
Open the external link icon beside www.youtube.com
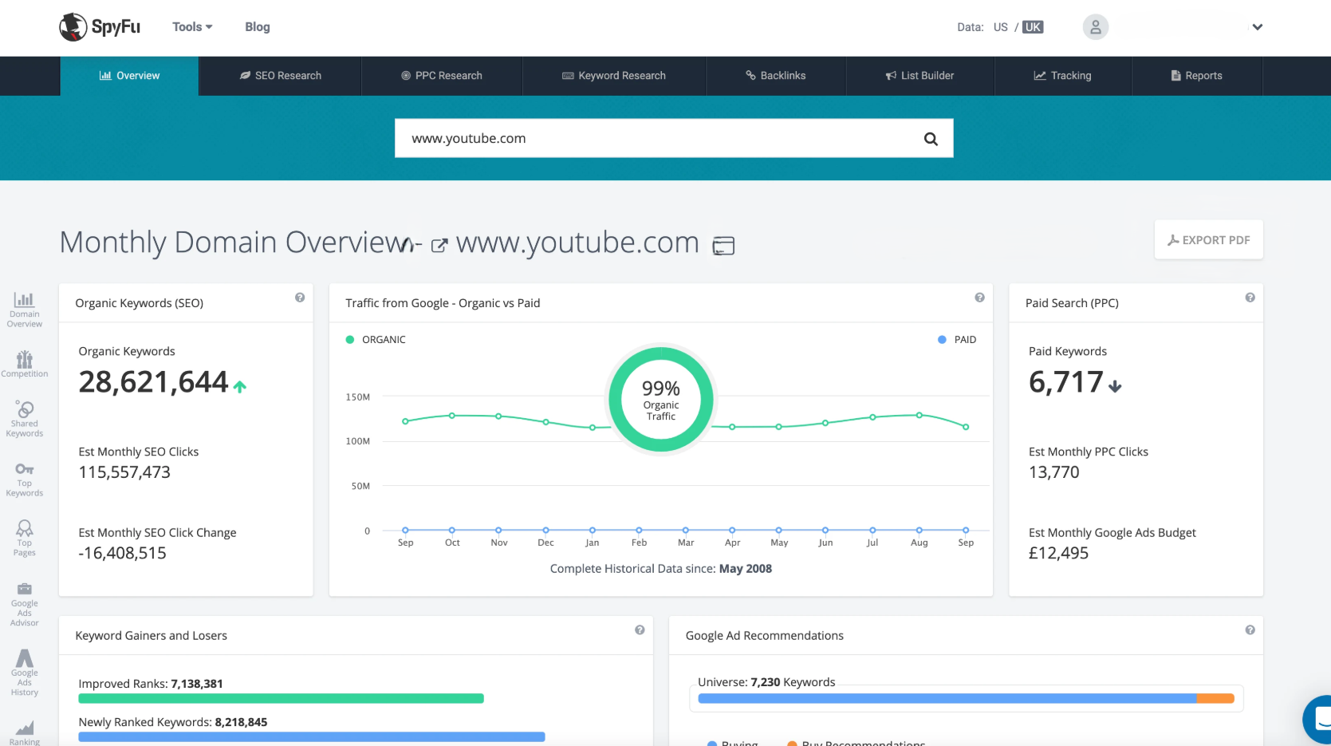click(x=439, y=245)
